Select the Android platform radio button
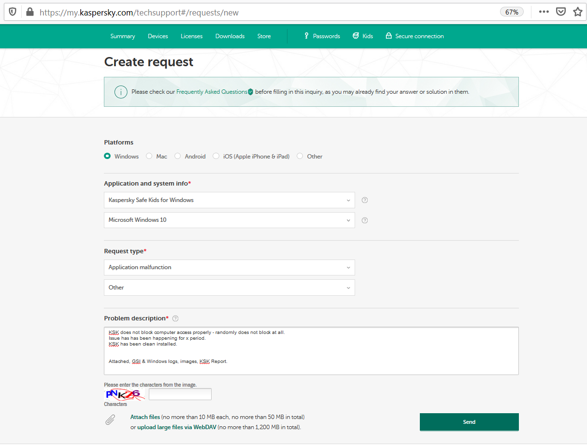The height and width of the screenshot is (448, 587). click(178, 156)
